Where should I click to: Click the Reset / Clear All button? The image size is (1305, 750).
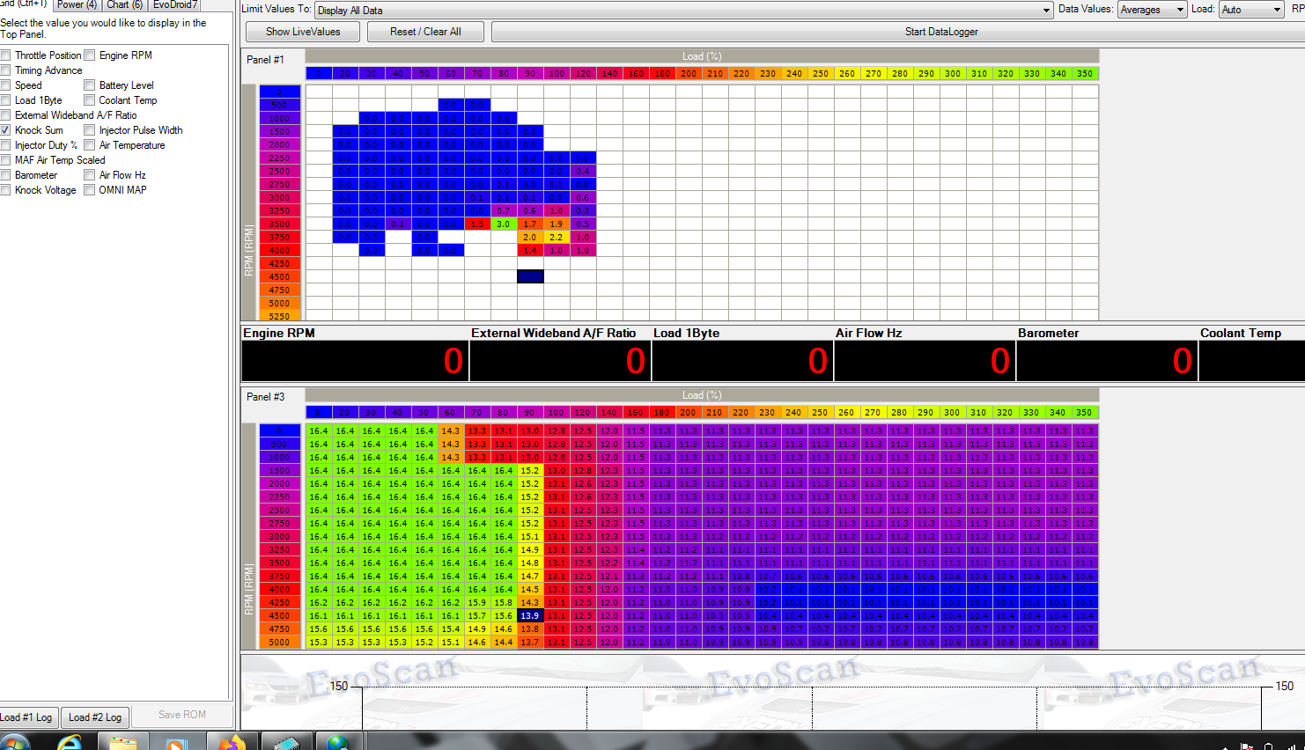(425, 32)
